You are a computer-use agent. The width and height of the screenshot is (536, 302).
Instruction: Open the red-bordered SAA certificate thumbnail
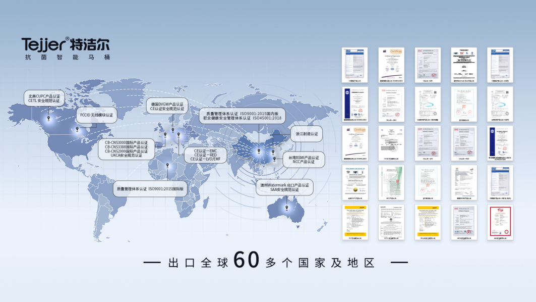coord(500,223)
